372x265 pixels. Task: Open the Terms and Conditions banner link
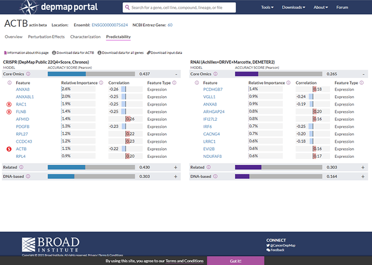pyautogui.click(x=184, y=261)
